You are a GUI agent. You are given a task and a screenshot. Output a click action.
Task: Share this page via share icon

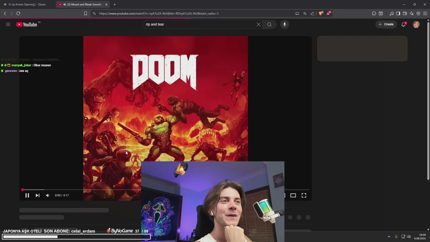tap(312, 13)
